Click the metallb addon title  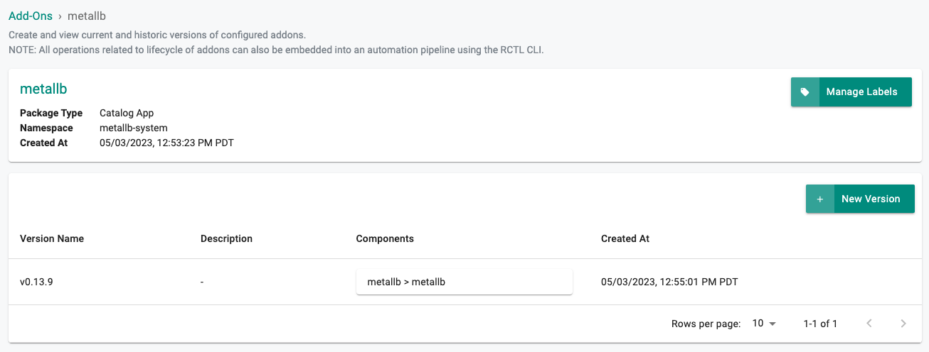[x=43, y=89]
